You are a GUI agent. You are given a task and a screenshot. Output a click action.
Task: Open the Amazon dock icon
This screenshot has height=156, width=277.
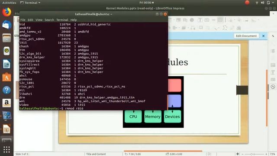pyautogui.click(x=6, y=103)
